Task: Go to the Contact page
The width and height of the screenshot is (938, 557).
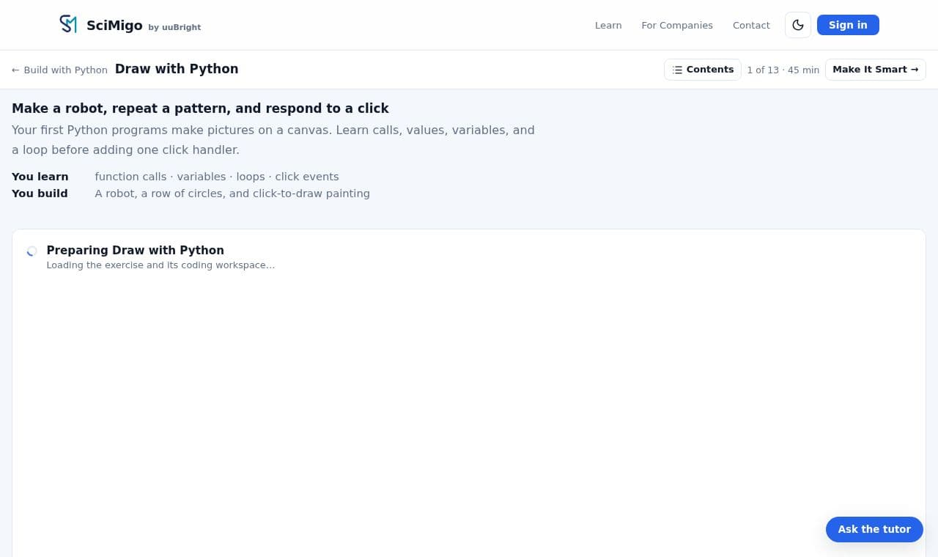Action: [751, 25]
